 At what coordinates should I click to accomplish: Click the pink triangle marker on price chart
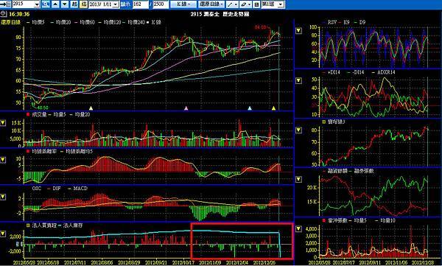coord(186,108)
